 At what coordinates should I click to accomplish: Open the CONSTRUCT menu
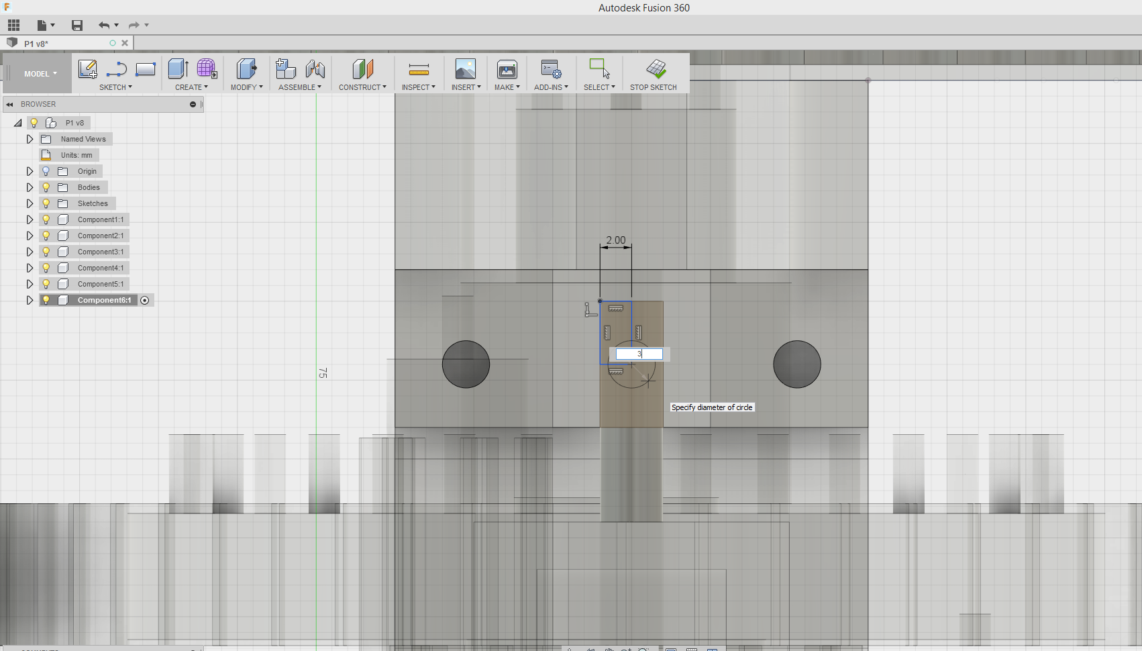click(362, 87)
